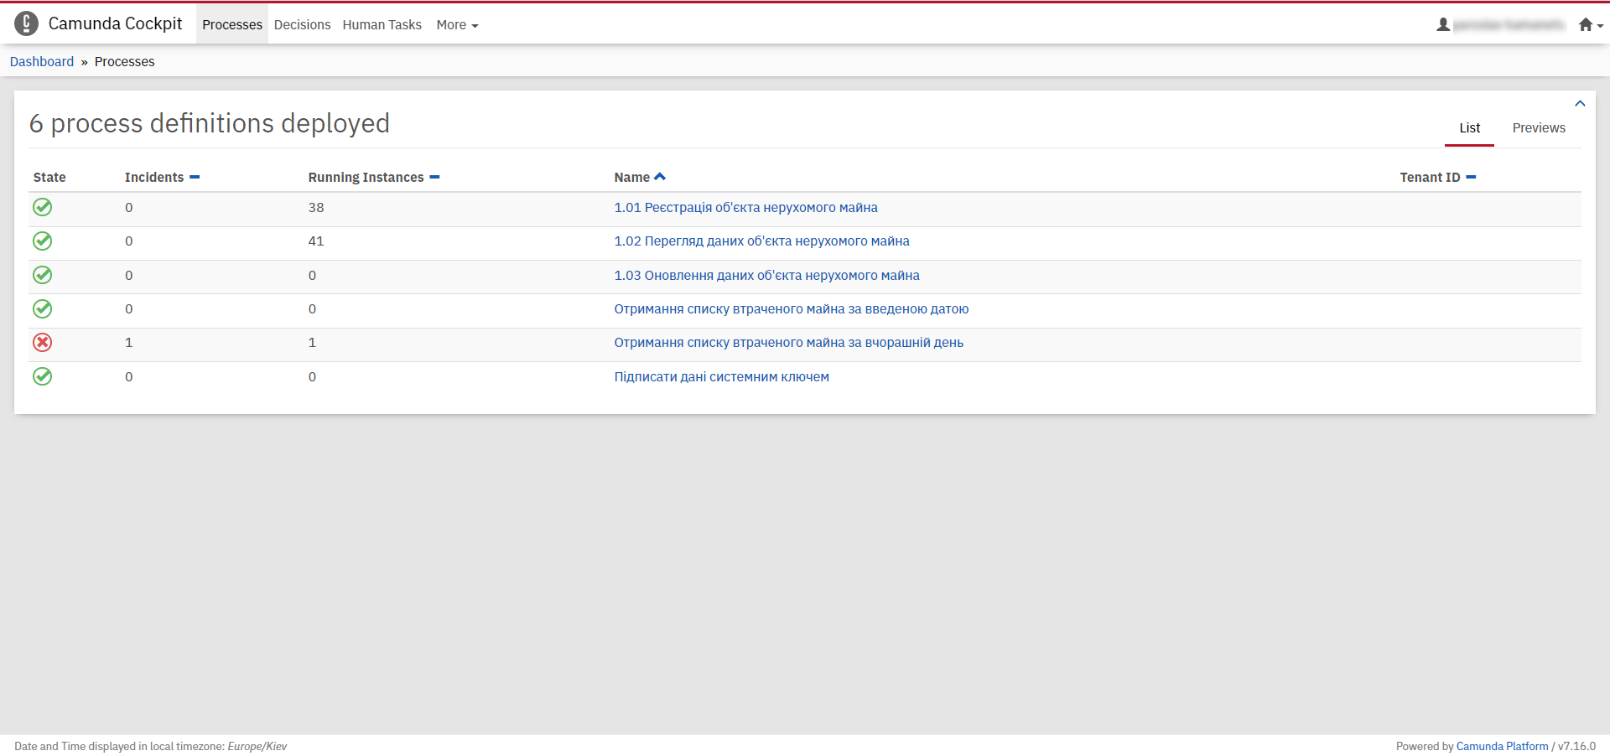Open Camunda Platform footer link
The width and height of the screenshot is (1610, 756).
(x=1502, y=746)
